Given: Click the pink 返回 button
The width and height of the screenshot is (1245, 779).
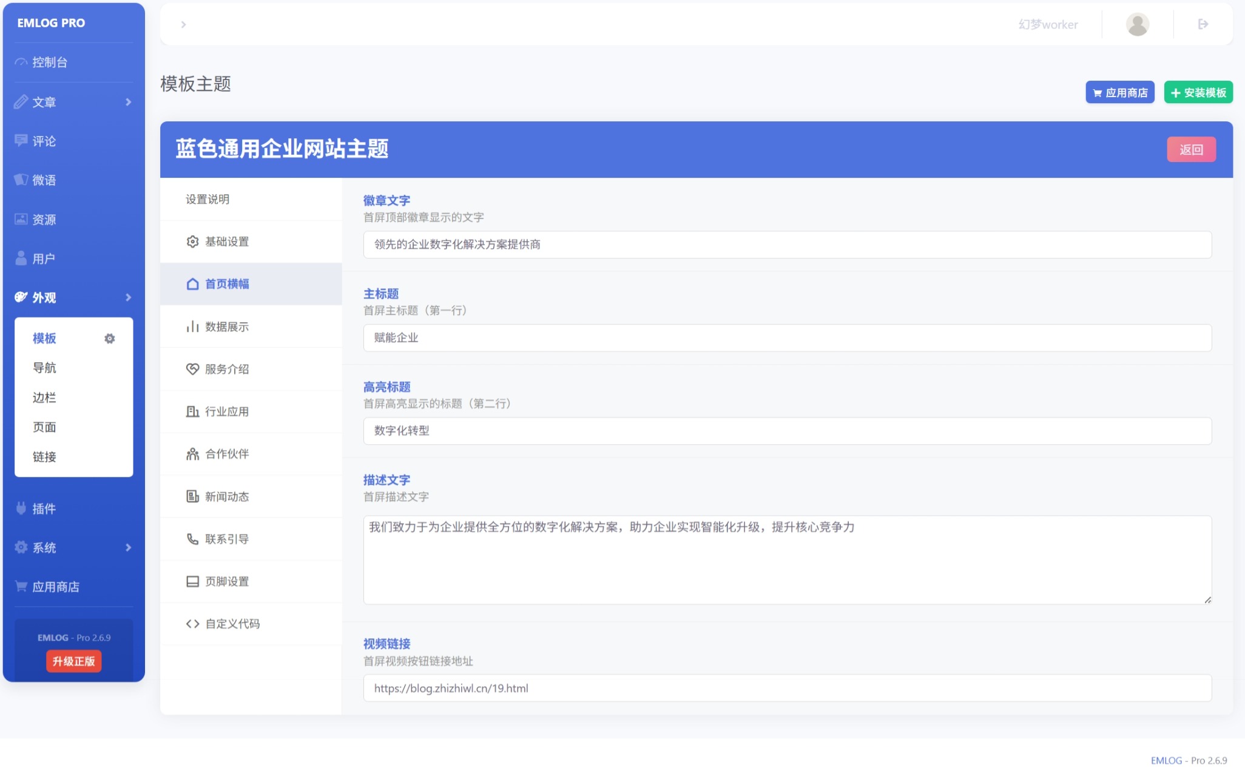Looking at the screenshot, I should pos(1190,149).
